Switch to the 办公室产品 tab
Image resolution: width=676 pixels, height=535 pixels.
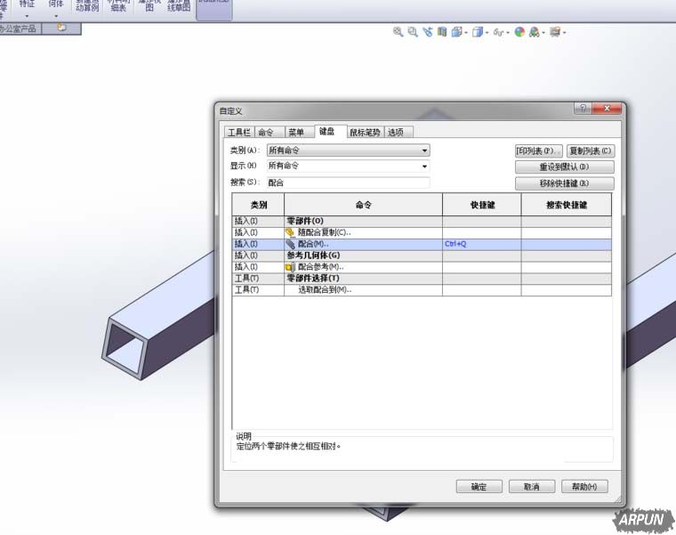pos(19,28)
